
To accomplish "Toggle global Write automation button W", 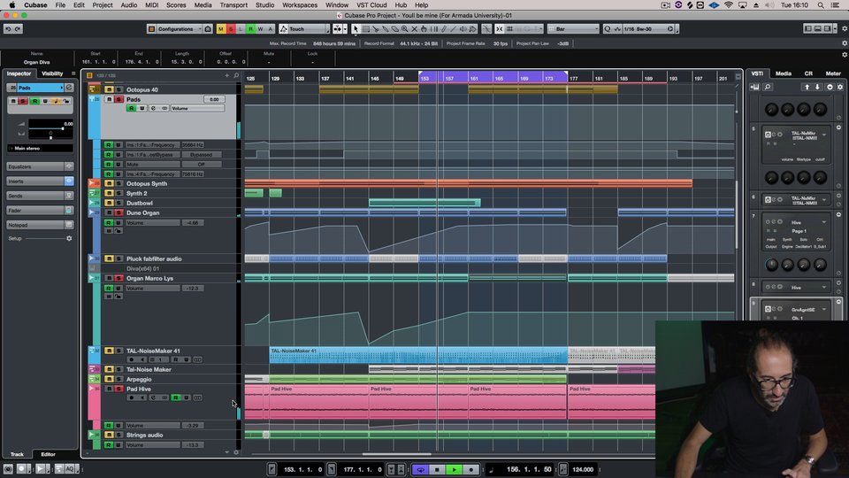I will pos(260,28).
